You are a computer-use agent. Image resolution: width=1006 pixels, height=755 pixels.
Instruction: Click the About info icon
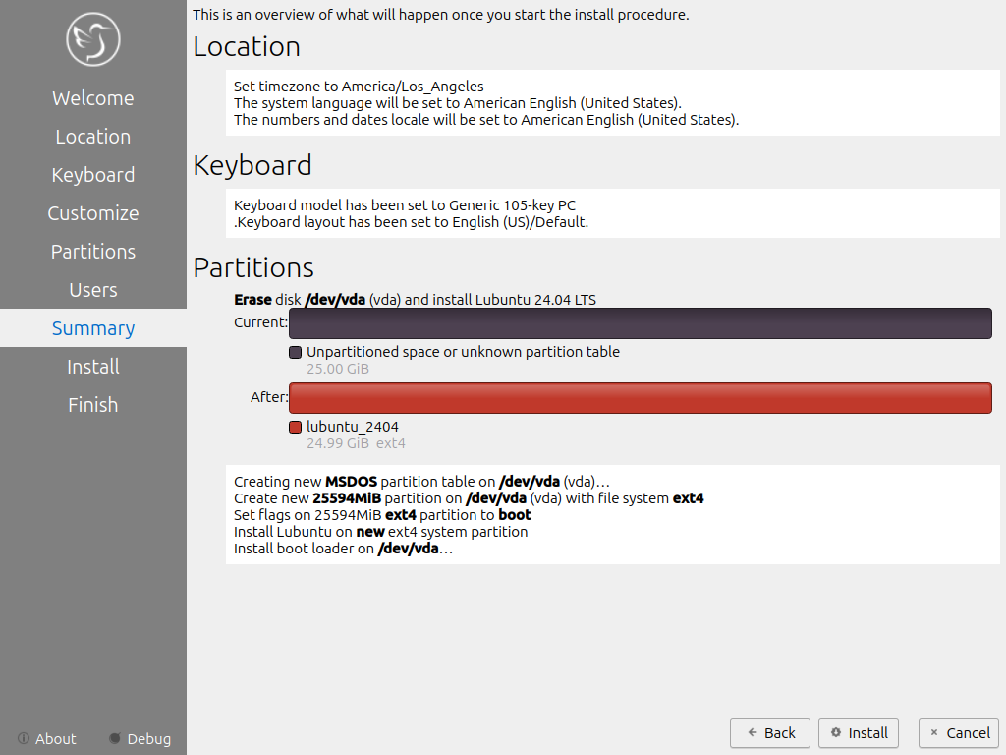[x=24, y=738]
